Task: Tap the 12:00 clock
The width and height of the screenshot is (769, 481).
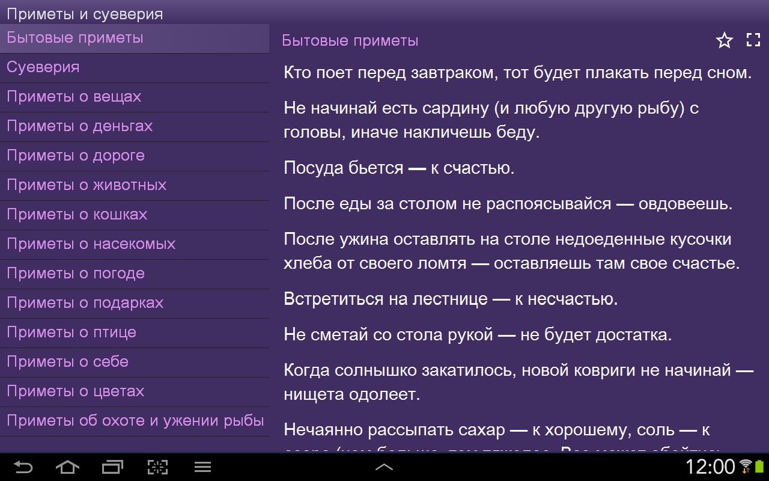Action: 710,467
